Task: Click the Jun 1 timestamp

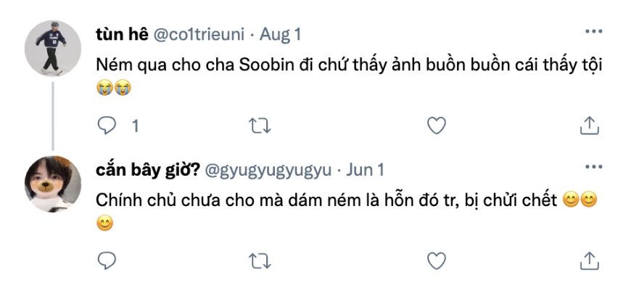Action: tap(365, 170)
